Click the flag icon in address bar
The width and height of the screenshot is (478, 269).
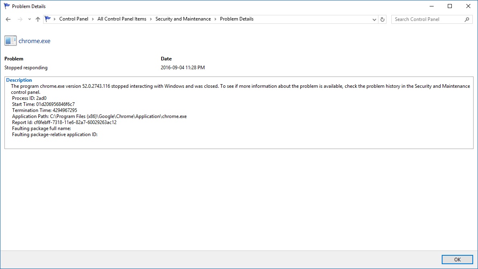[x=48, y=19]
